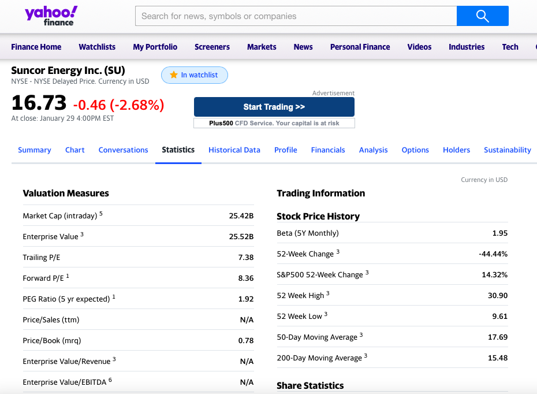Click the 52 Week Low value 9.61
The height and width of the screenshot is (394, 537).
[x=499, y=316]
